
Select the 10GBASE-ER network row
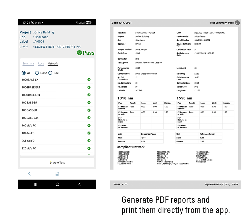(57, 103)
